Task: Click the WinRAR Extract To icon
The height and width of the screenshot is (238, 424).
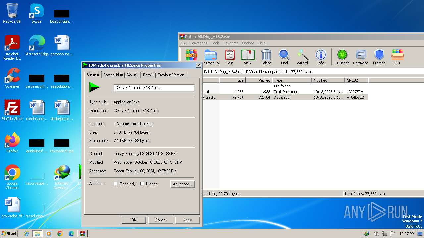Action: point(210,57)
